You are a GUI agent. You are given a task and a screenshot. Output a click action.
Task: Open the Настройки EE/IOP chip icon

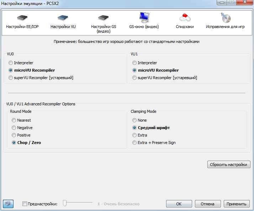point(22,18)
